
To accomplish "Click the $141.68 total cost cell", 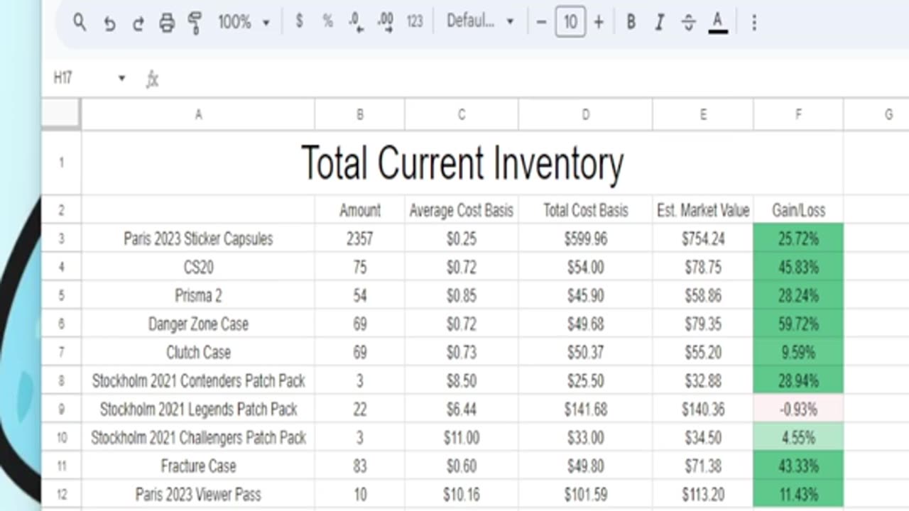I will pyautogui.click(x=585, y=409).
